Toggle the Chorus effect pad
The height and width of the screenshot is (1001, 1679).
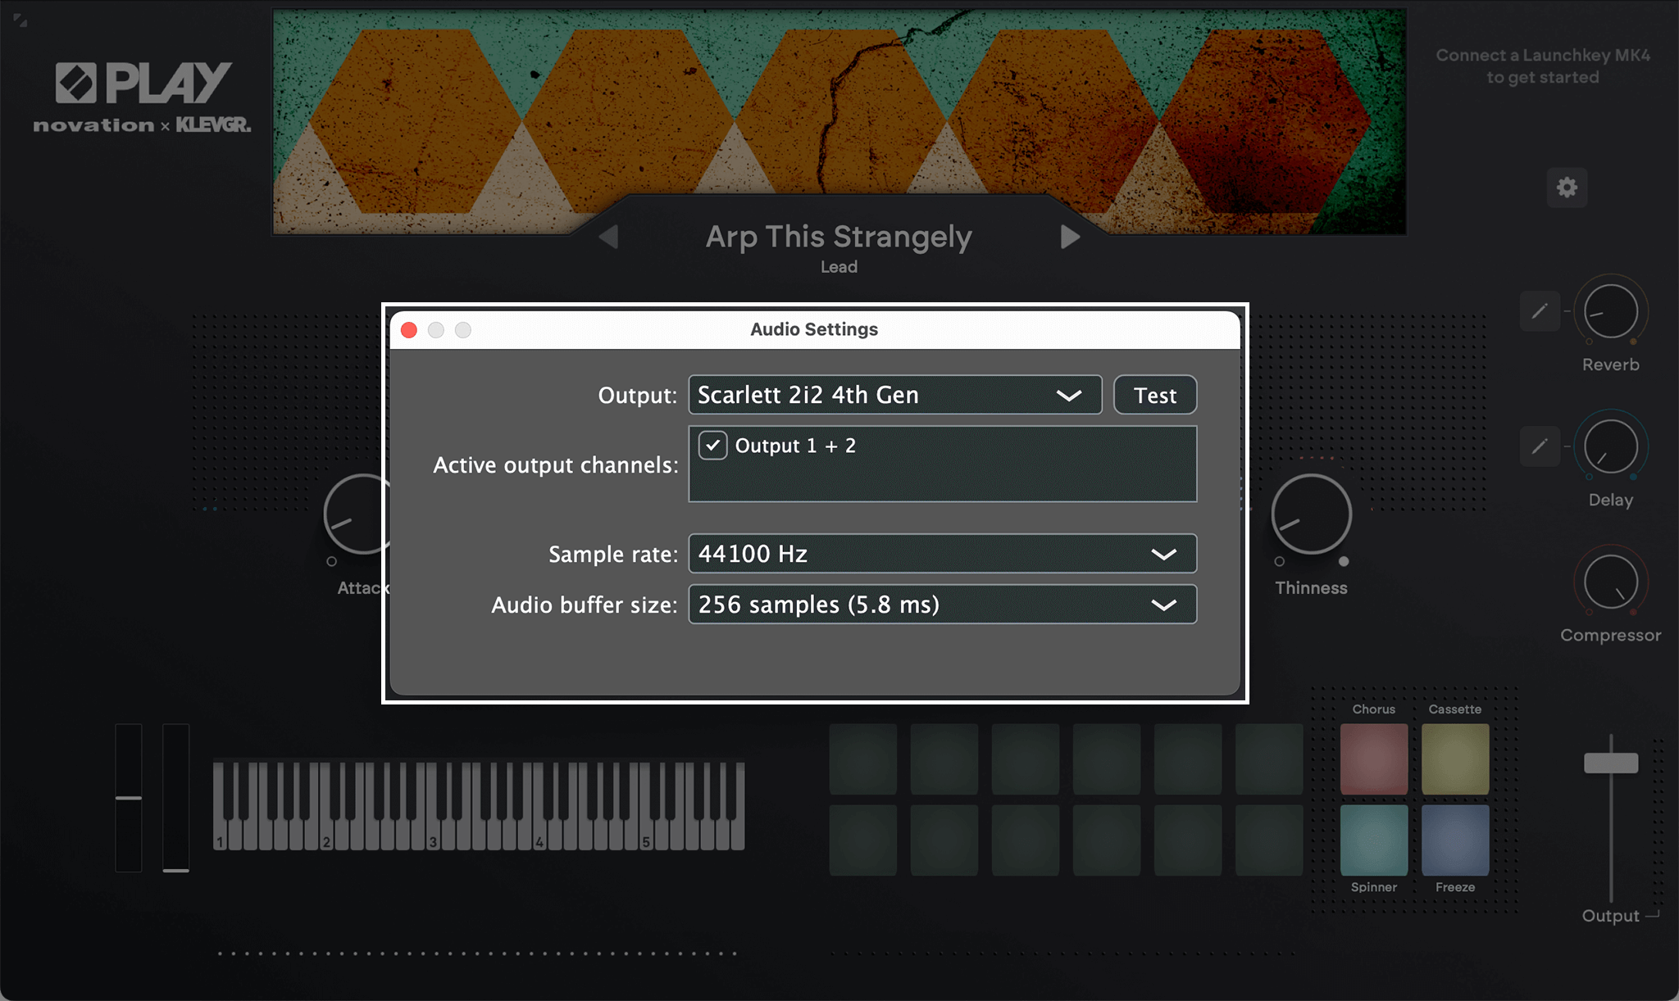coord(1374,759)
